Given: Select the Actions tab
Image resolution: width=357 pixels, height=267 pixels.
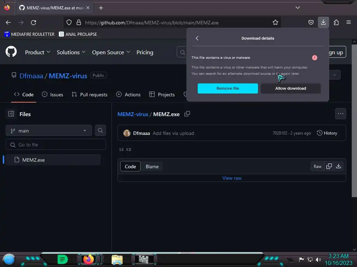Looking at the screenshot, I should click(x=128, y=95).
